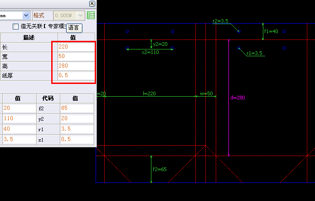Click the value field next to x1 code
The height and width of the screenshot is (201, 315).
pos(77,140)
